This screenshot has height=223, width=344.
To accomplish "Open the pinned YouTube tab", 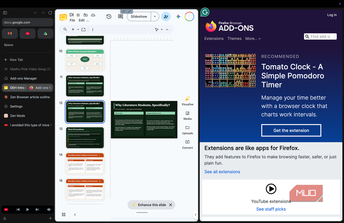I will coord(28,34).
